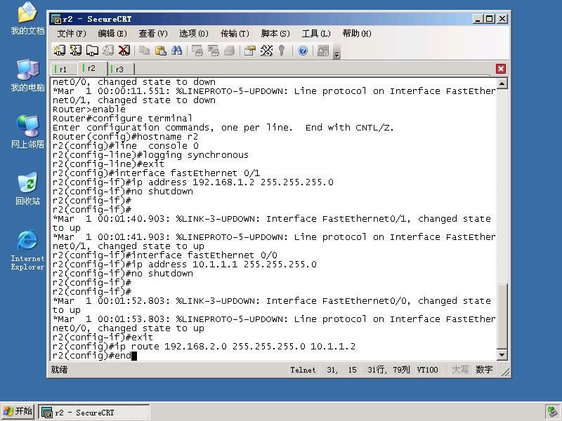The image size is (562, 421).
Task: Click terminal scrollbar up arrow
Action: (502, 83)
